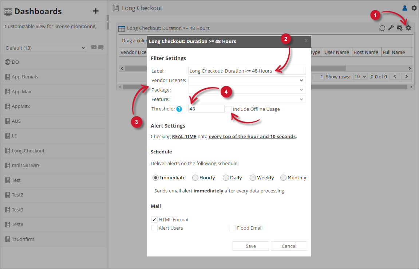Image resolution: width=419 pixels, height=269 pixels.
Task: Uncheck the HTML Format checkbox
Action: [x=154, y=219]
